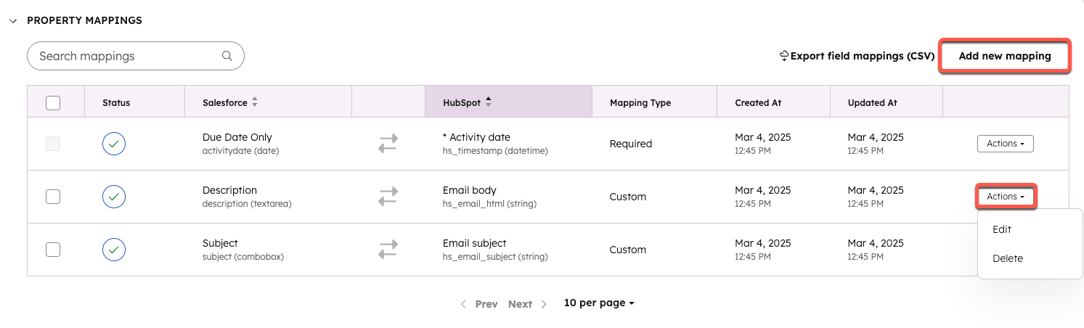Collapse the Property Mappings section chevron

click(x=13, y=21)
